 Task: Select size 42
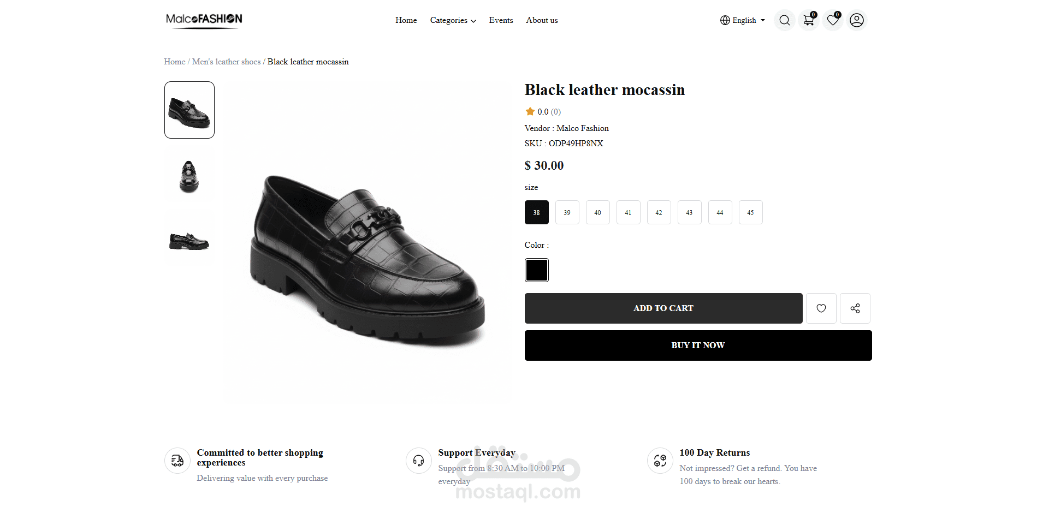659,212
